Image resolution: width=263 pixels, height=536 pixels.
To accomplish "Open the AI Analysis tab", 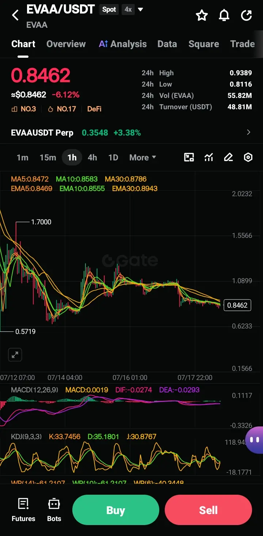I will 123,44.
